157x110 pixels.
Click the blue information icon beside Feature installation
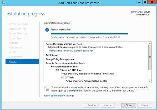pyautogui.click(x=47, y=30)
